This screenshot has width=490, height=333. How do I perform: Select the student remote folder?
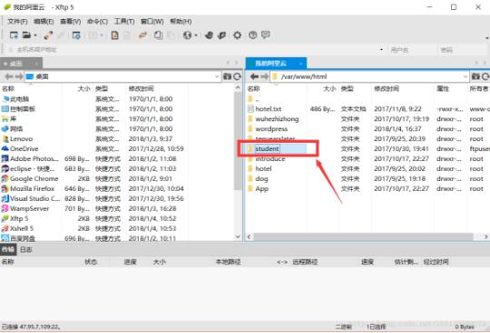pos(267,149)
